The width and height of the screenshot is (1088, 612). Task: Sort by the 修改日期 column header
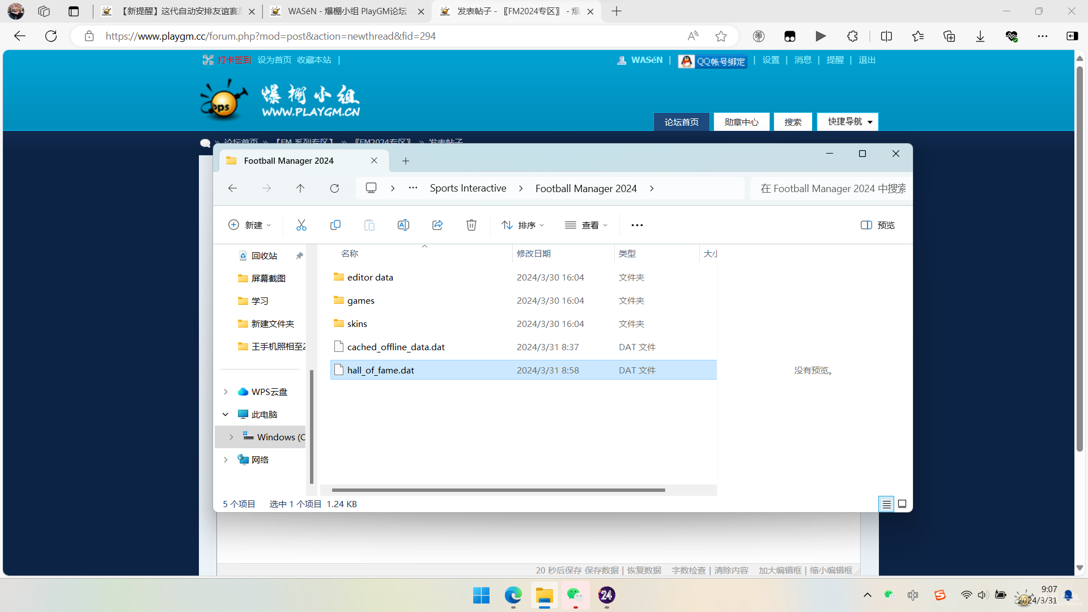click(563, 253)
